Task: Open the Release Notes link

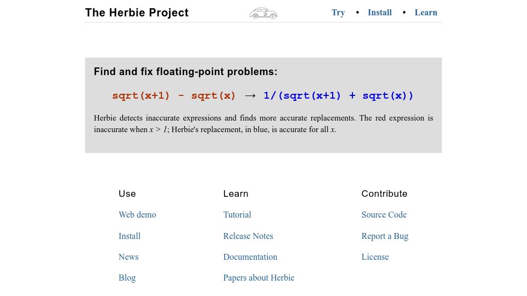Action: pyautogui.click(x=248, y=236)
